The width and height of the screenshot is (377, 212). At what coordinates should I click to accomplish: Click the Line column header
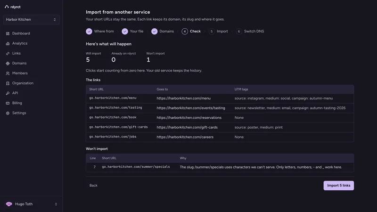pyautogui.click(x=93, y=158)
